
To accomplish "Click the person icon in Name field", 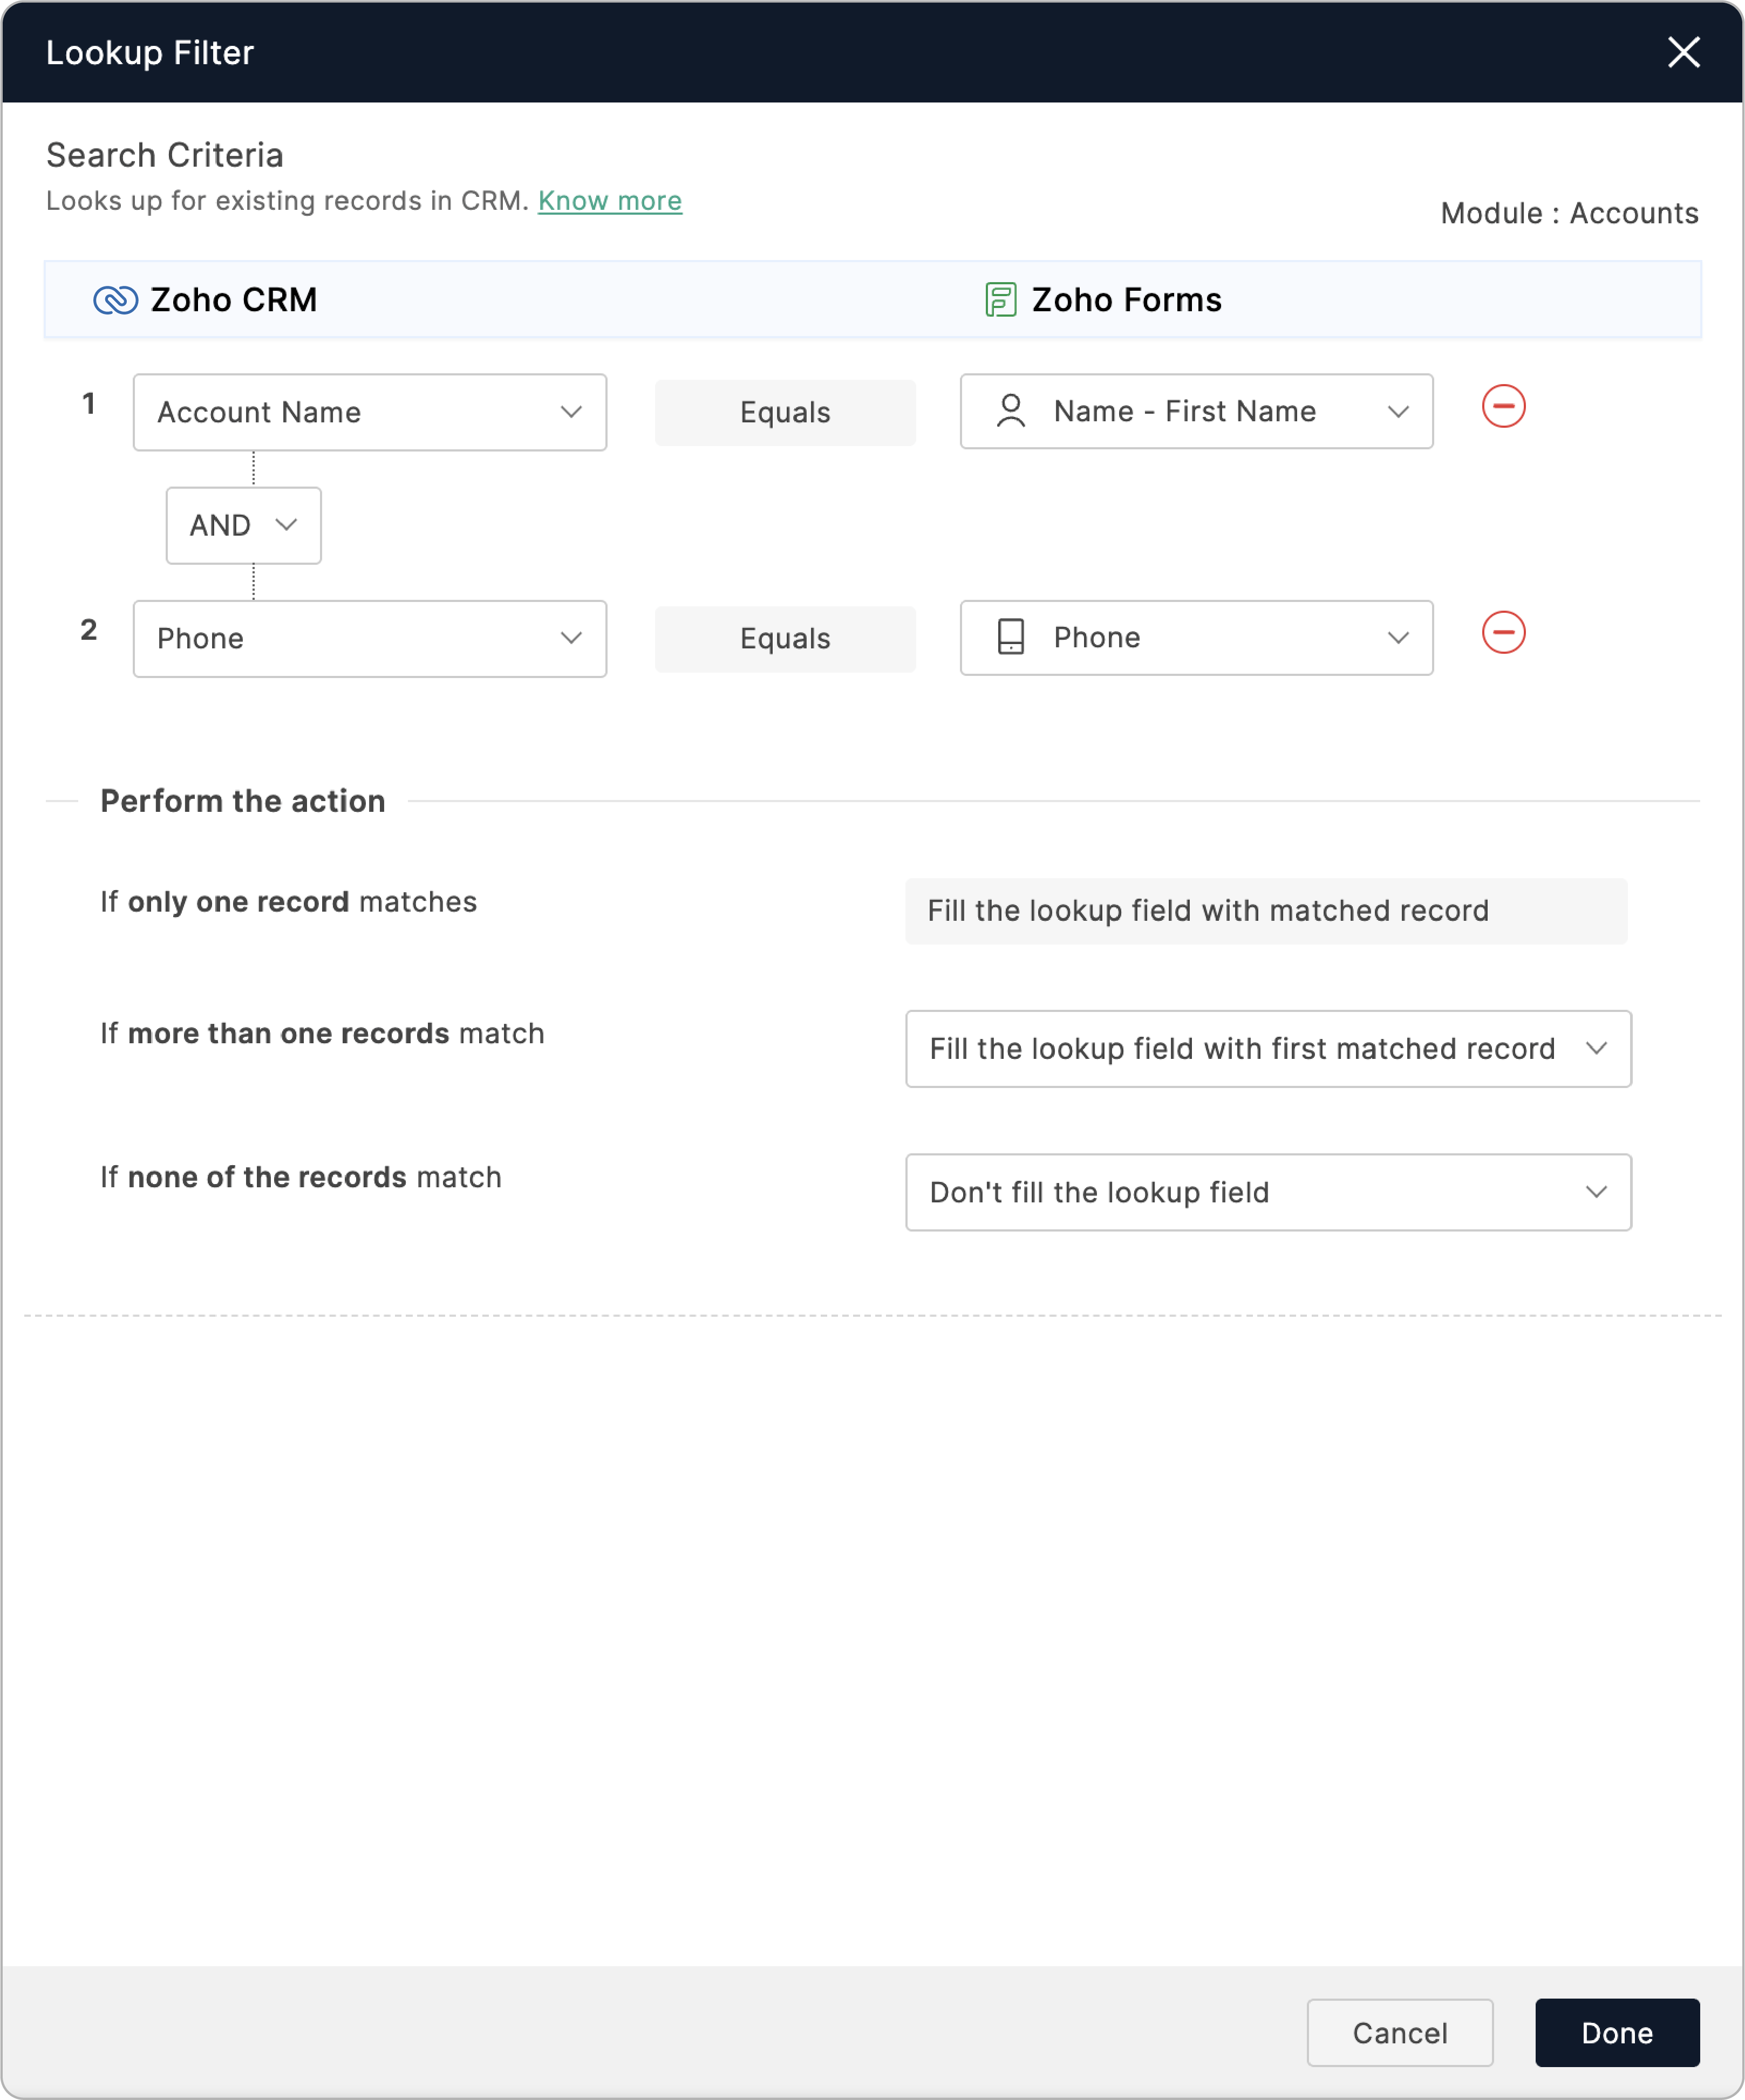I will coord(1010,411).
